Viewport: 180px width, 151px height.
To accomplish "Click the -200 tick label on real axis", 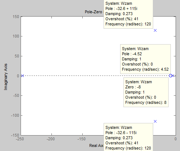I will tap(51, 139).
